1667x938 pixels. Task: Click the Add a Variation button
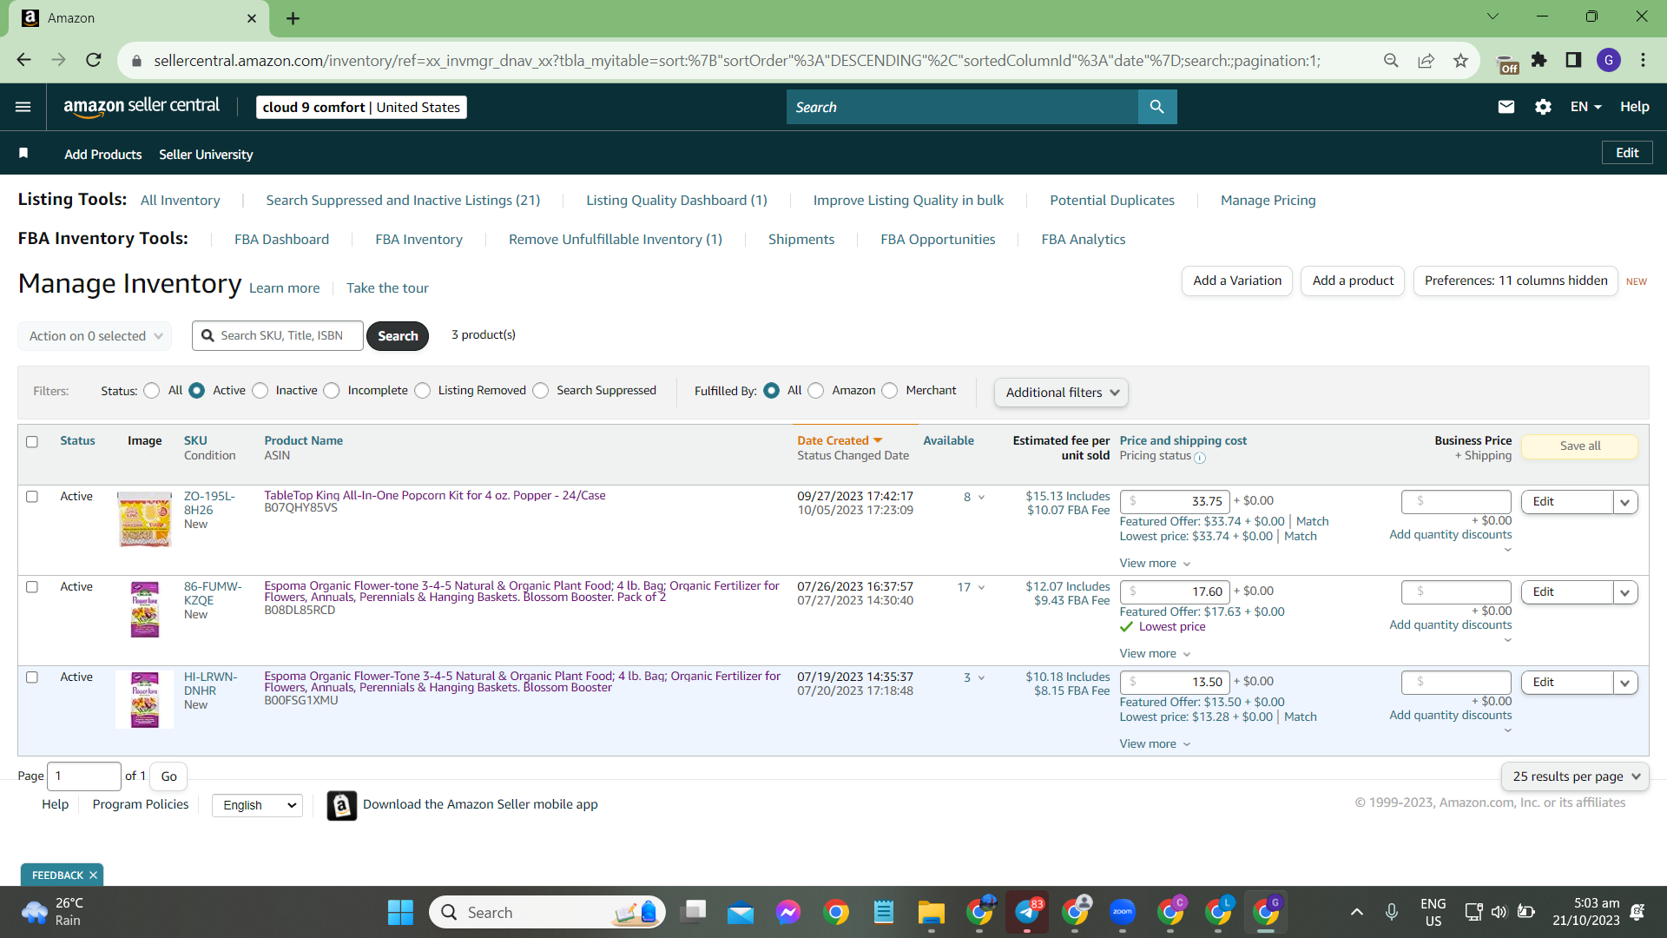(1237, 281)
